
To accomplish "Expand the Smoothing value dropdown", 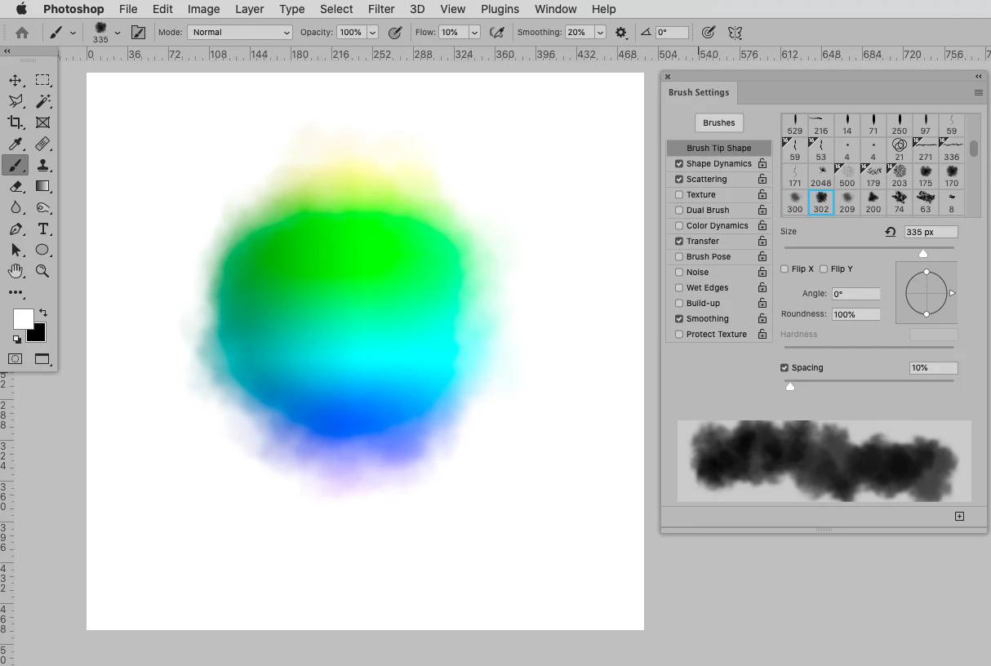I will 601,33.
